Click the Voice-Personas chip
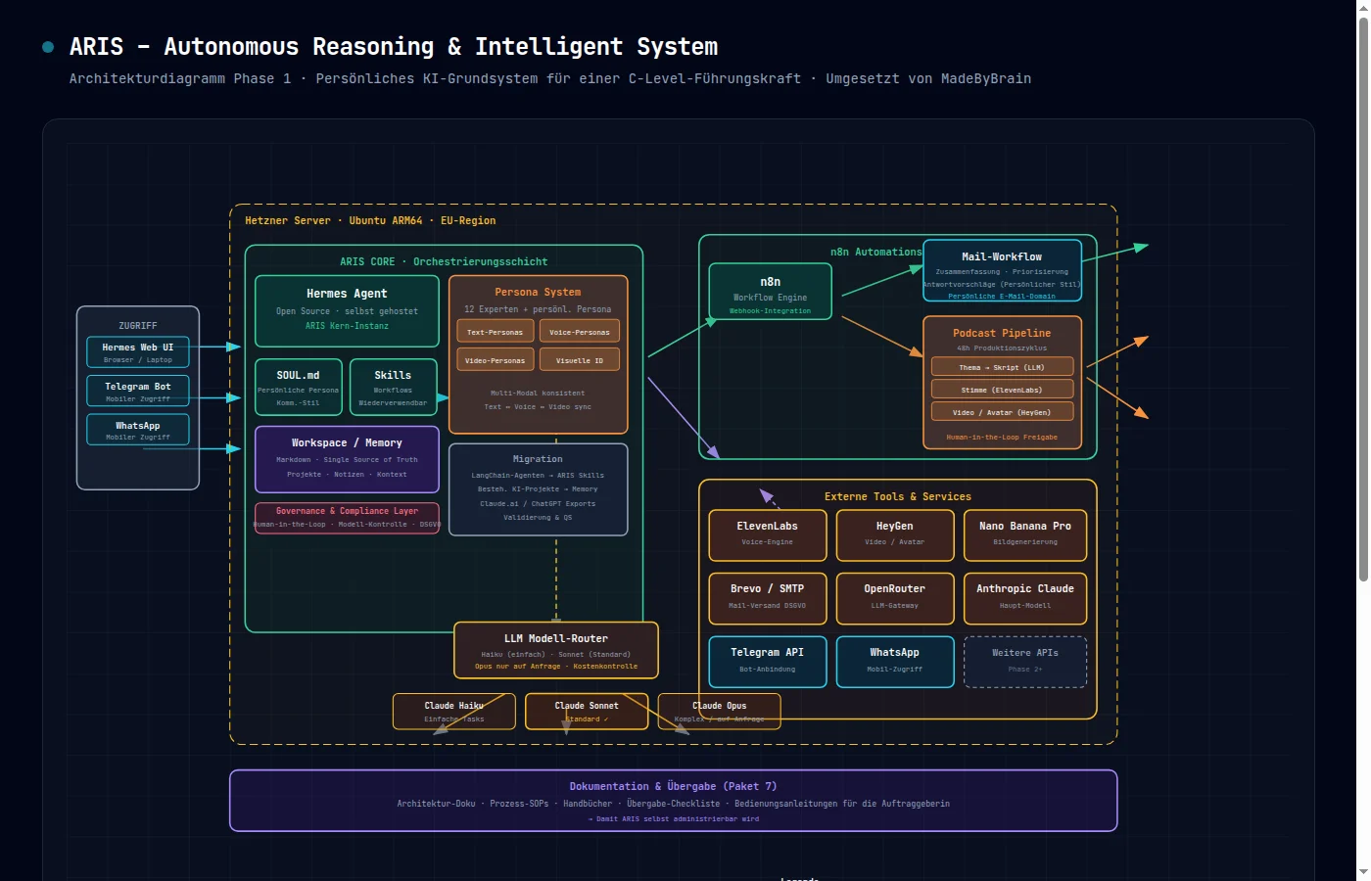 click(580, 332)
